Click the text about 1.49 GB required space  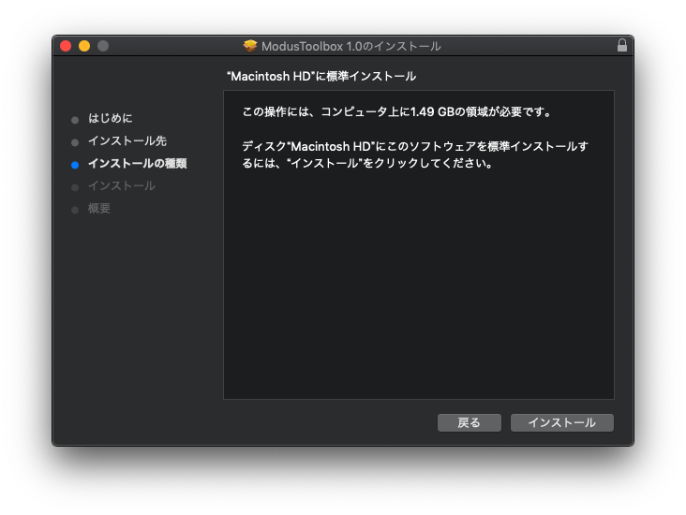coord(396,112)
